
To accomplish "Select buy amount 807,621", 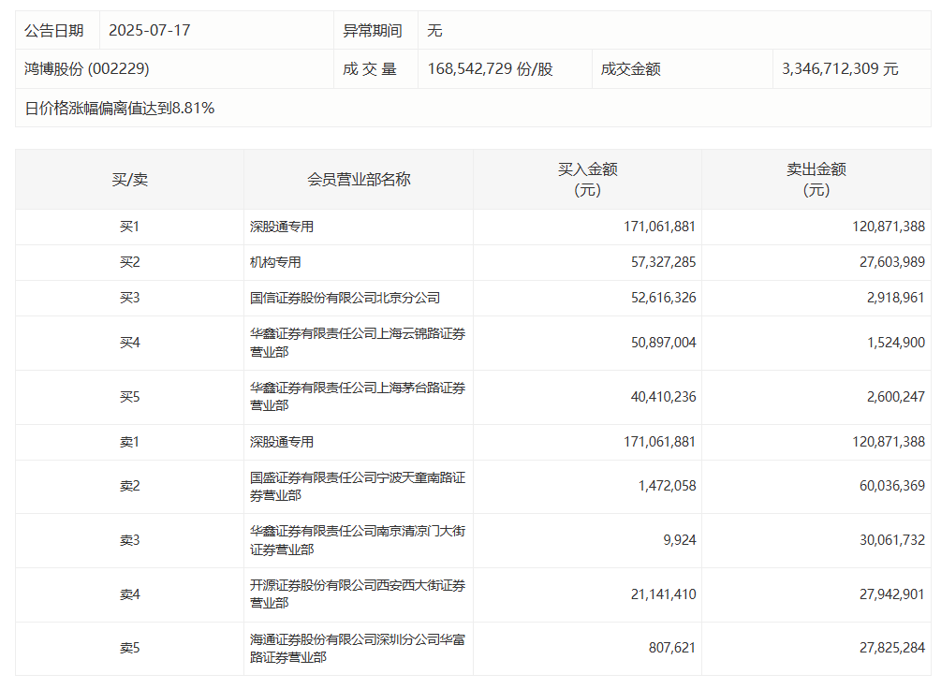I will (672, 648).
